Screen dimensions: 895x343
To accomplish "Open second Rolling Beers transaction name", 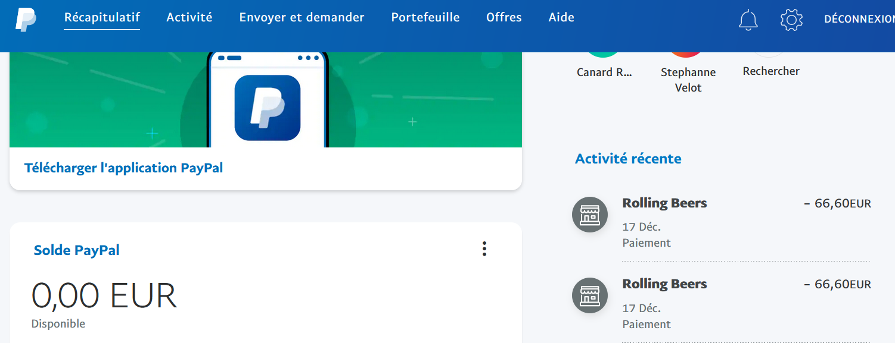I will click(x=664, y=284).
